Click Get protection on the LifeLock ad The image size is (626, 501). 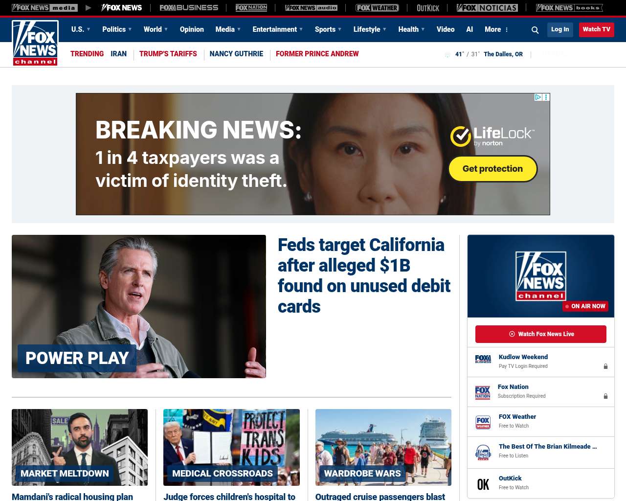tap(493, 169)
